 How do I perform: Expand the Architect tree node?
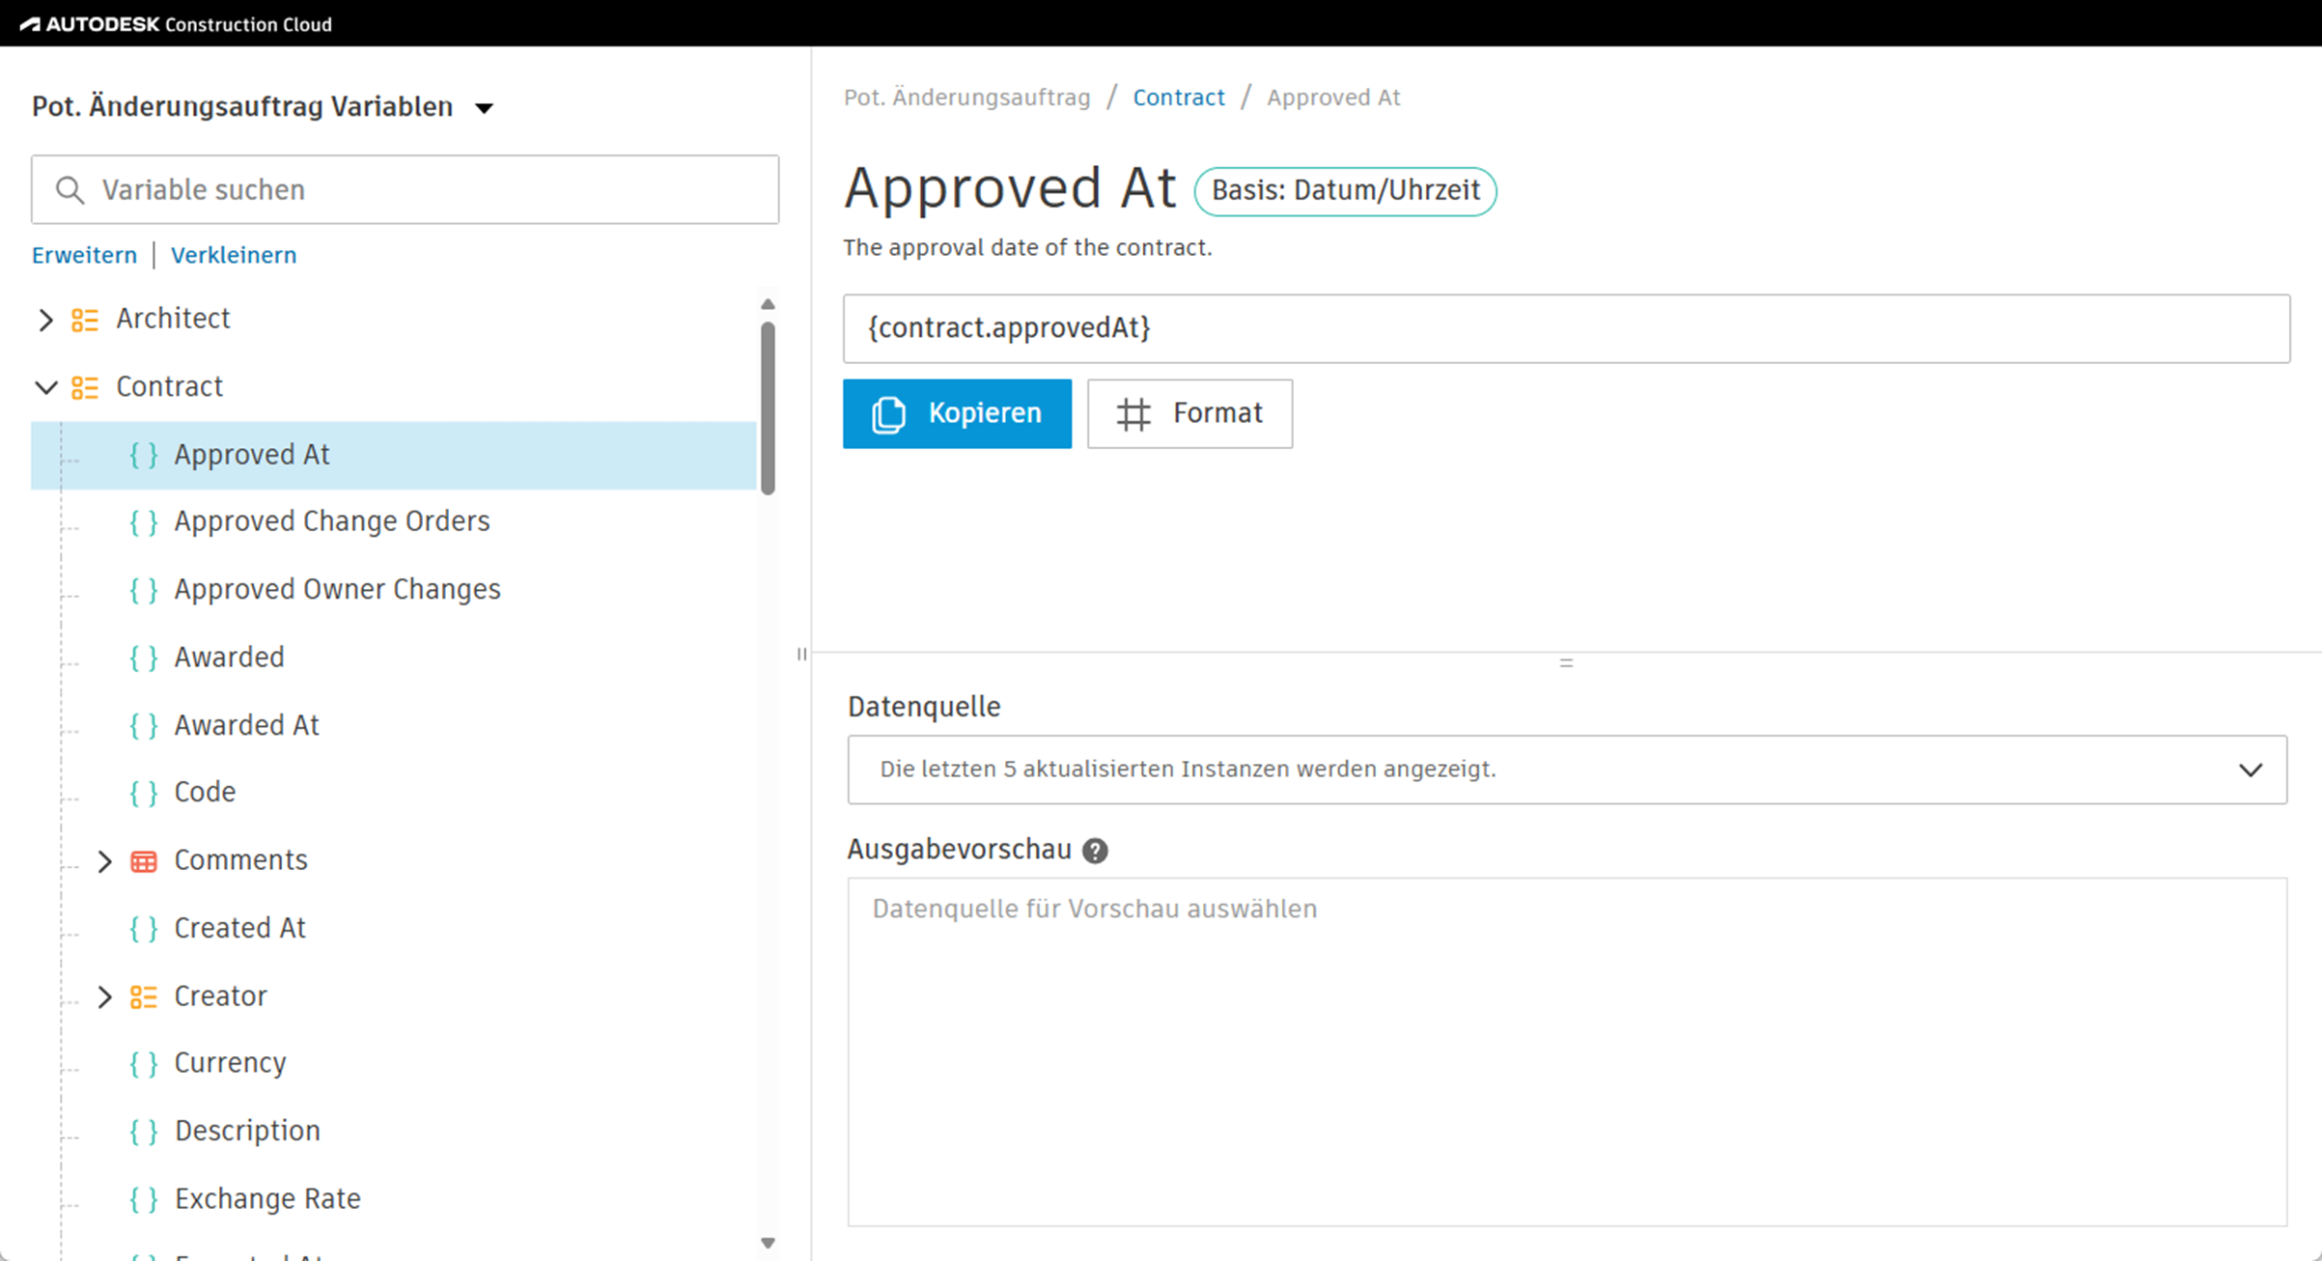pos(45,320)
